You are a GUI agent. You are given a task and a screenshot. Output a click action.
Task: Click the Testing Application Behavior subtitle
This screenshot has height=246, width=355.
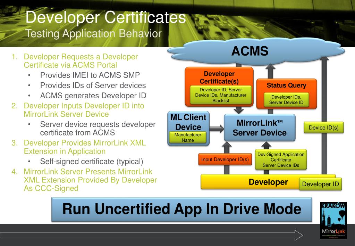93,34
